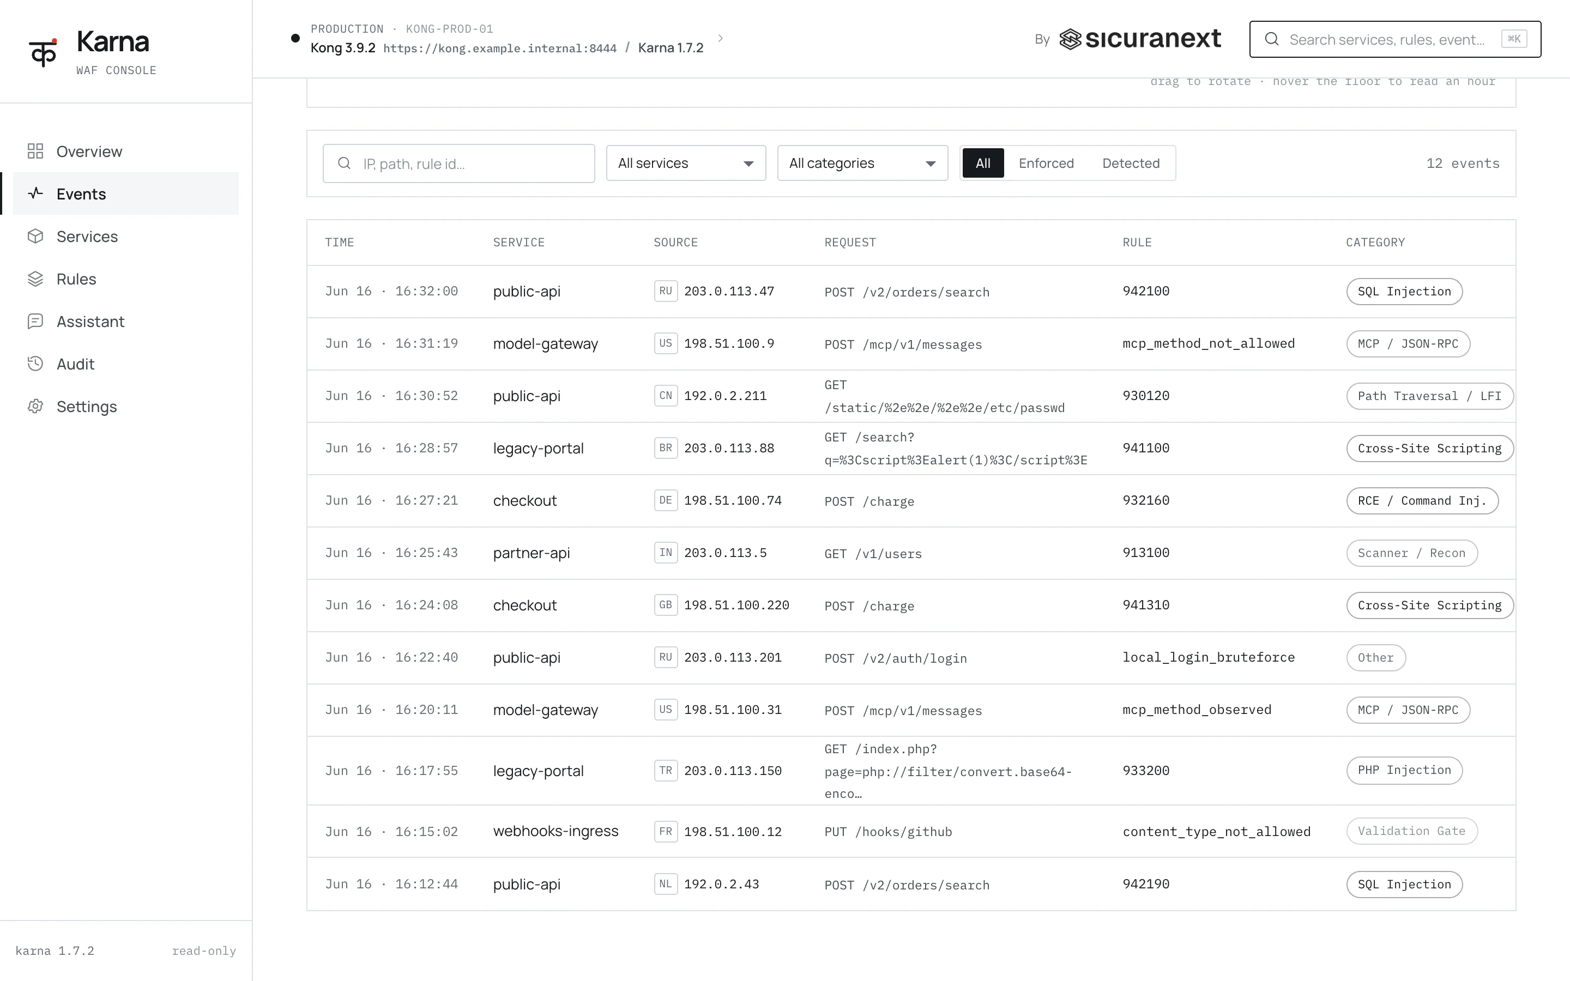This screenshot has width=1570, height=981.
Task: Click request PUT /hooks/github
Action: pos(888,832)
